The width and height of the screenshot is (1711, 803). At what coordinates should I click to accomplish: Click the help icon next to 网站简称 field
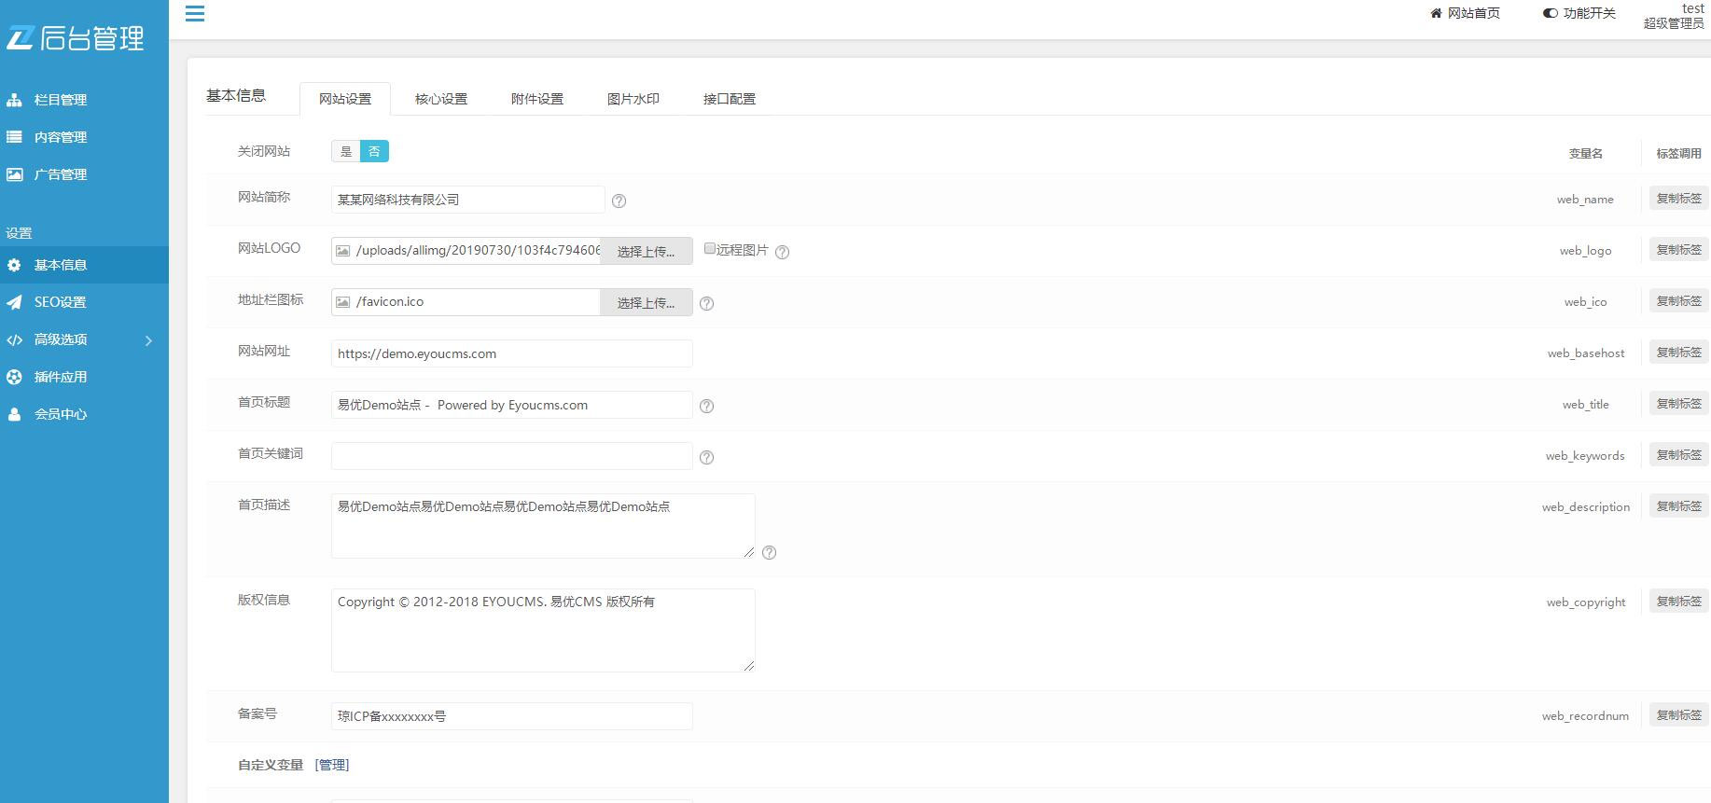click(x=619, y=201)
